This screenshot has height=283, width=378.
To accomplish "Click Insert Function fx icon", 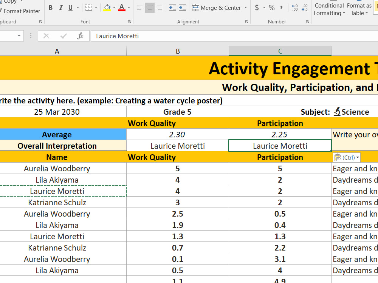I will click(80, 36).
